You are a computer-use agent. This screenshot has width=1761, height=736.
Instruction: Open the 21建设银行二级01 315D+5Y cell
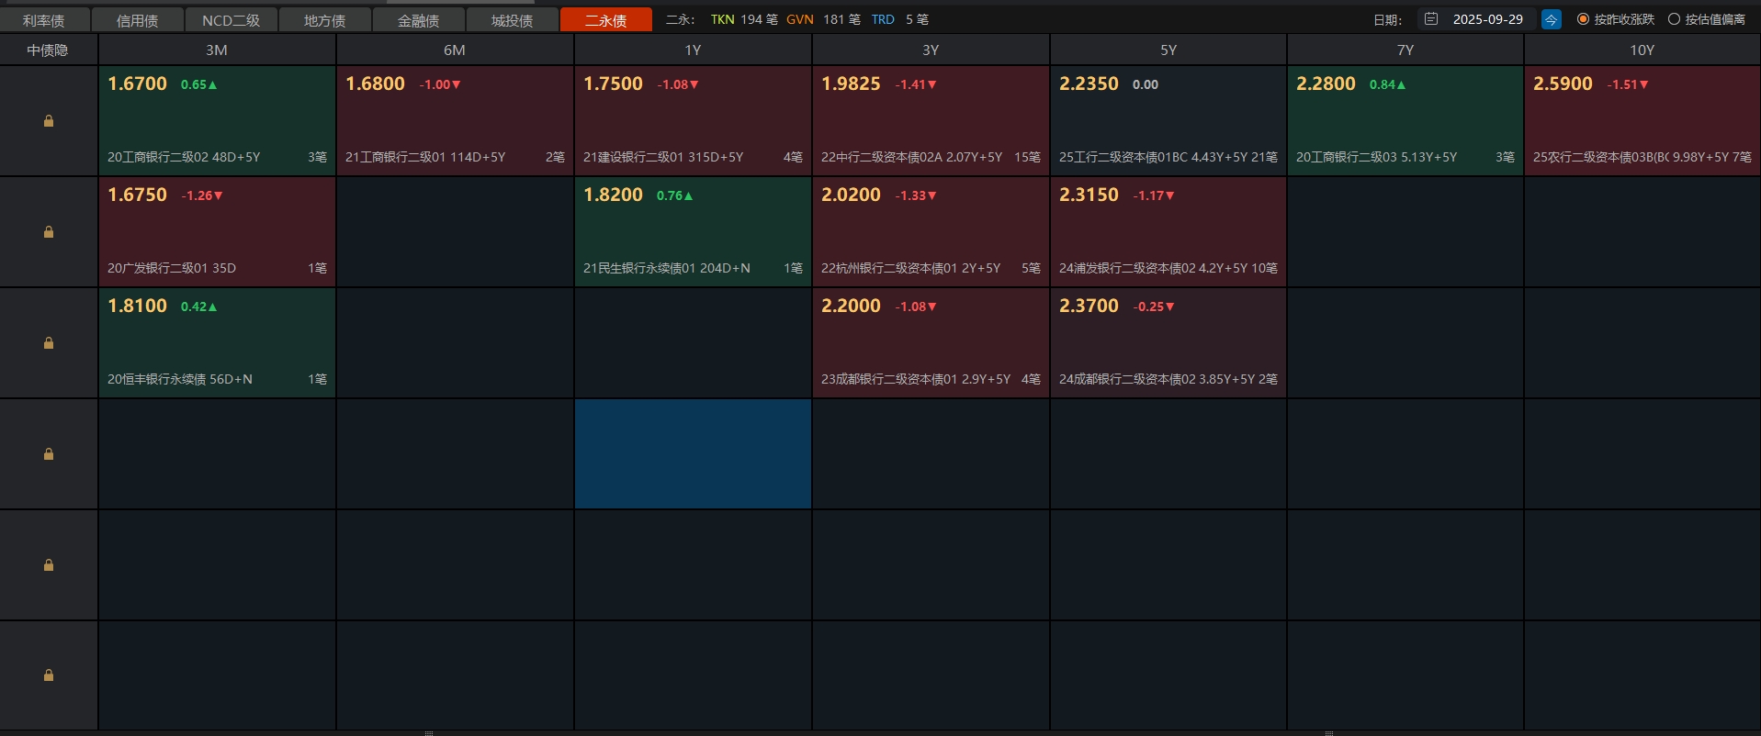[x=693, y=120]
